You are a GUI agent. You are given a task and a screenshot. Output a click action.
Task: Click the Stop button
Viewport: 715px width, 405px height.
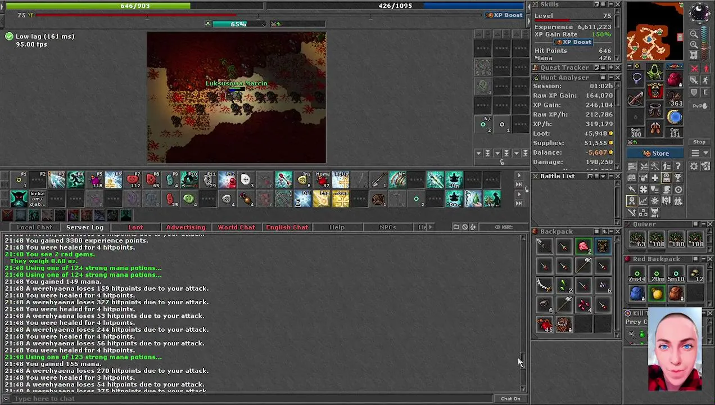tap(699, 142)
